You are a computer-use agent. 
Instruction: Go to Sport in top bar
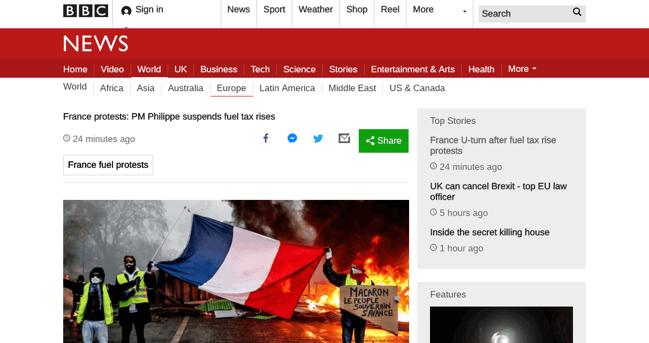pos(274,10)
